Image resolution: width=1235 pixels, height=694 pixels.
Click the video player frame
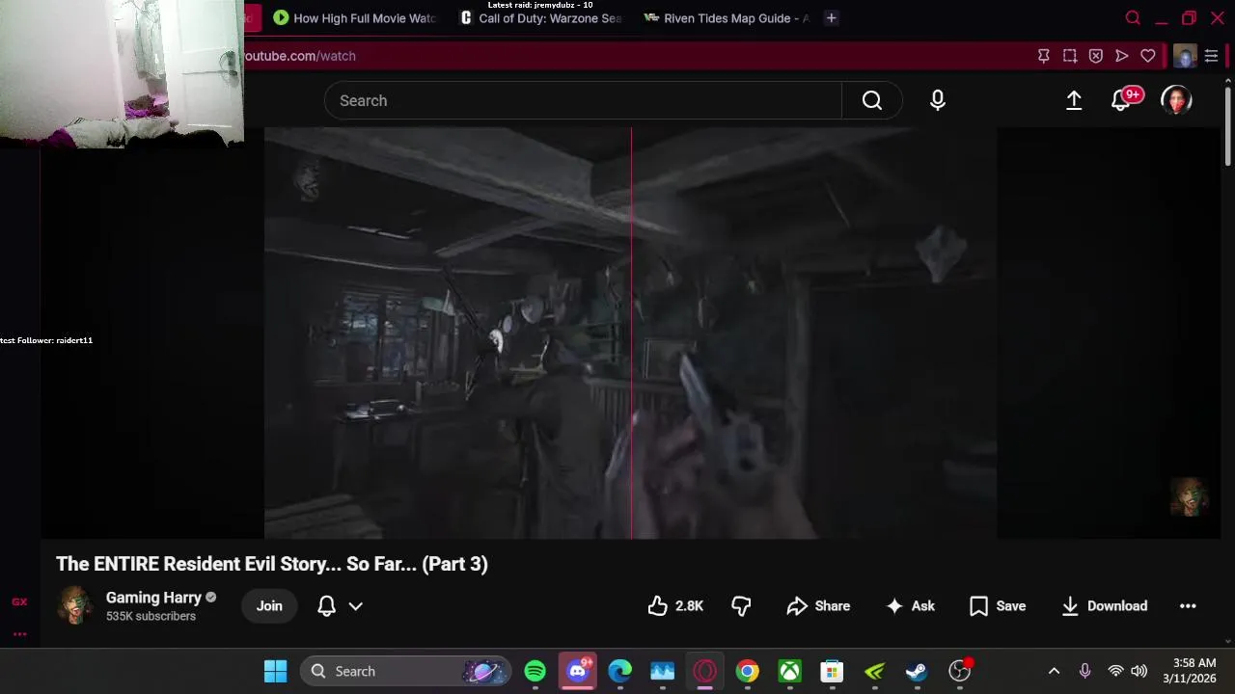(x=630, y=333)
